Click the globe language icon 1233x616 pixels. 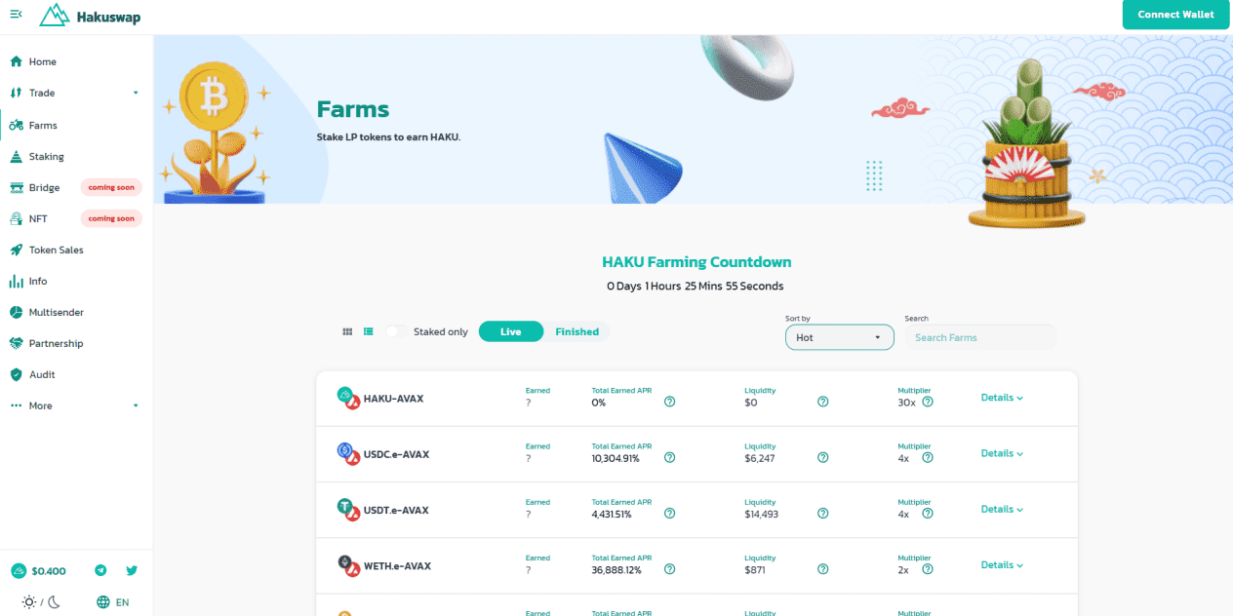pyautogui.click(x=103, y=602)
